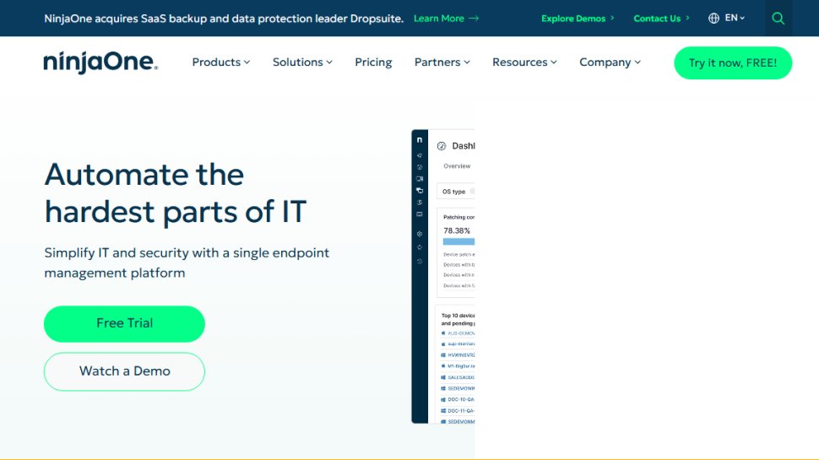
Task: Click the star icon in dashboard sidebar
Action: tap(420, 247)
